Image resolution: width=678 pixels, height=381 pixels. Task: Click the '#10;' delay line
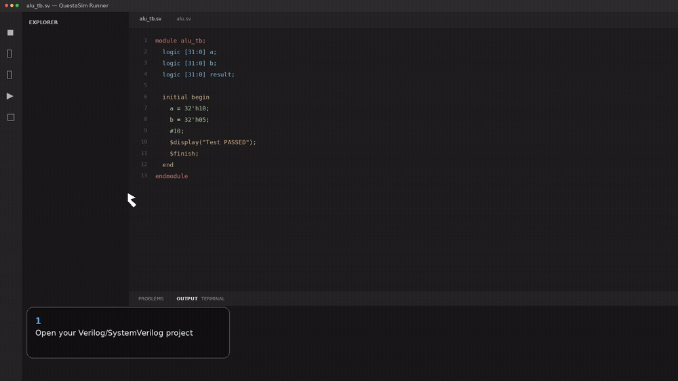177,131
